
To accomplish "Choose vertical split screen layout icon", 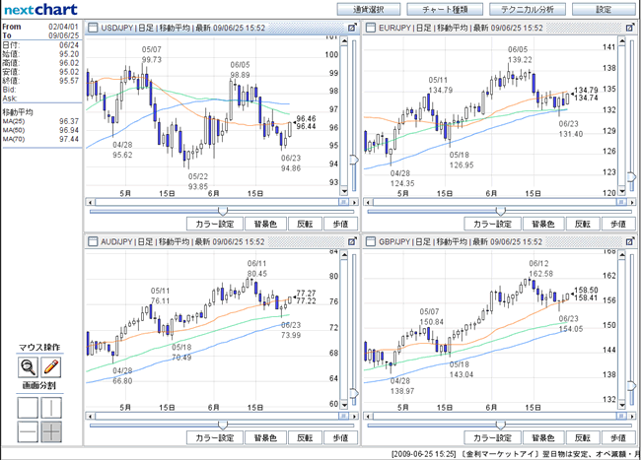I will [51, 408].
